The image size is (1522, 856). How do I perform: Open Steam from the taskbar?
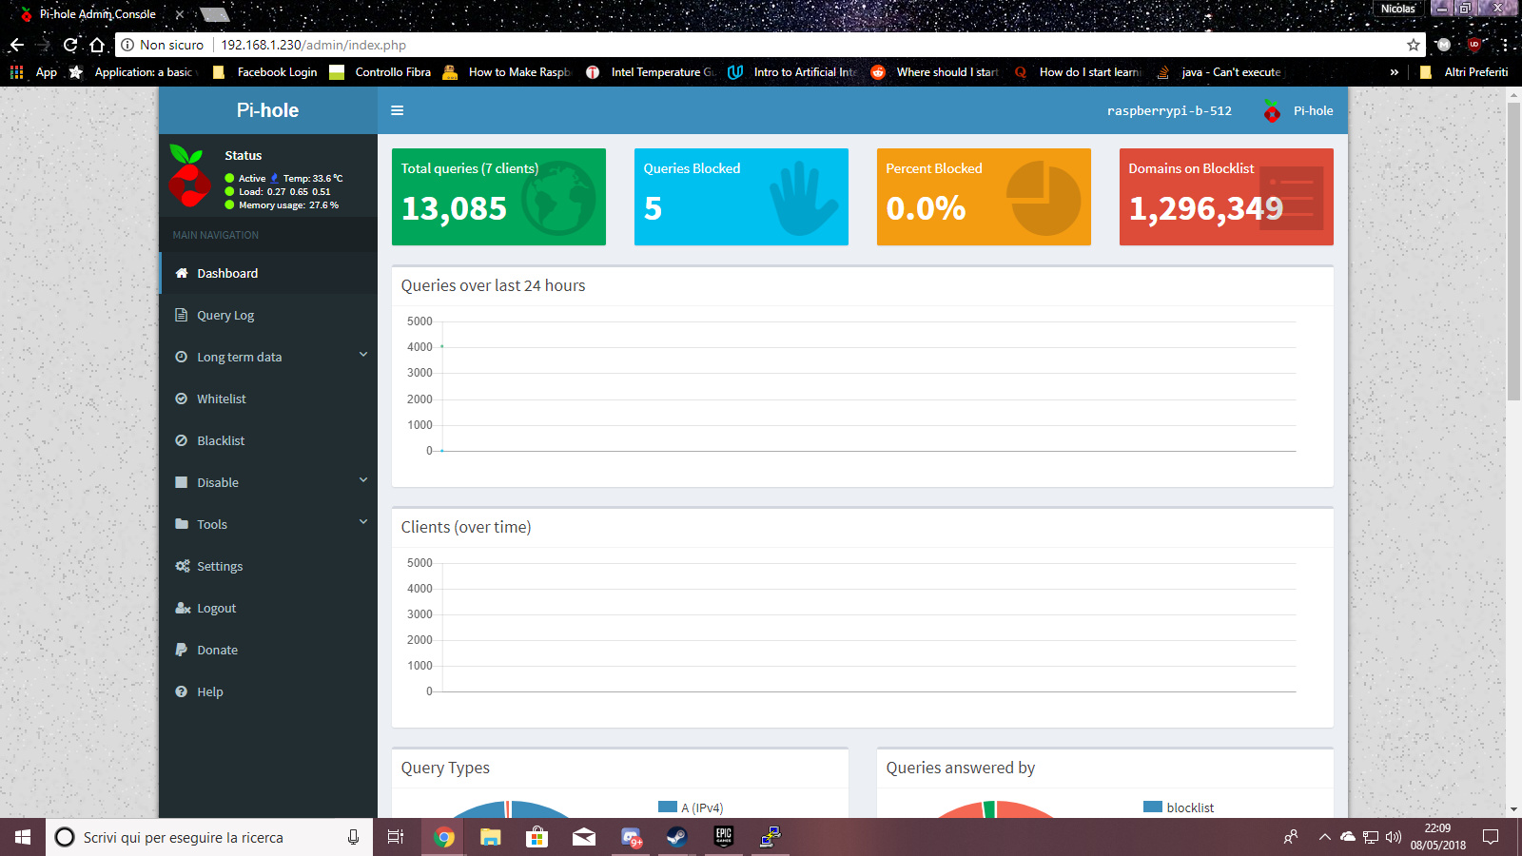click(x=676, y=837)
